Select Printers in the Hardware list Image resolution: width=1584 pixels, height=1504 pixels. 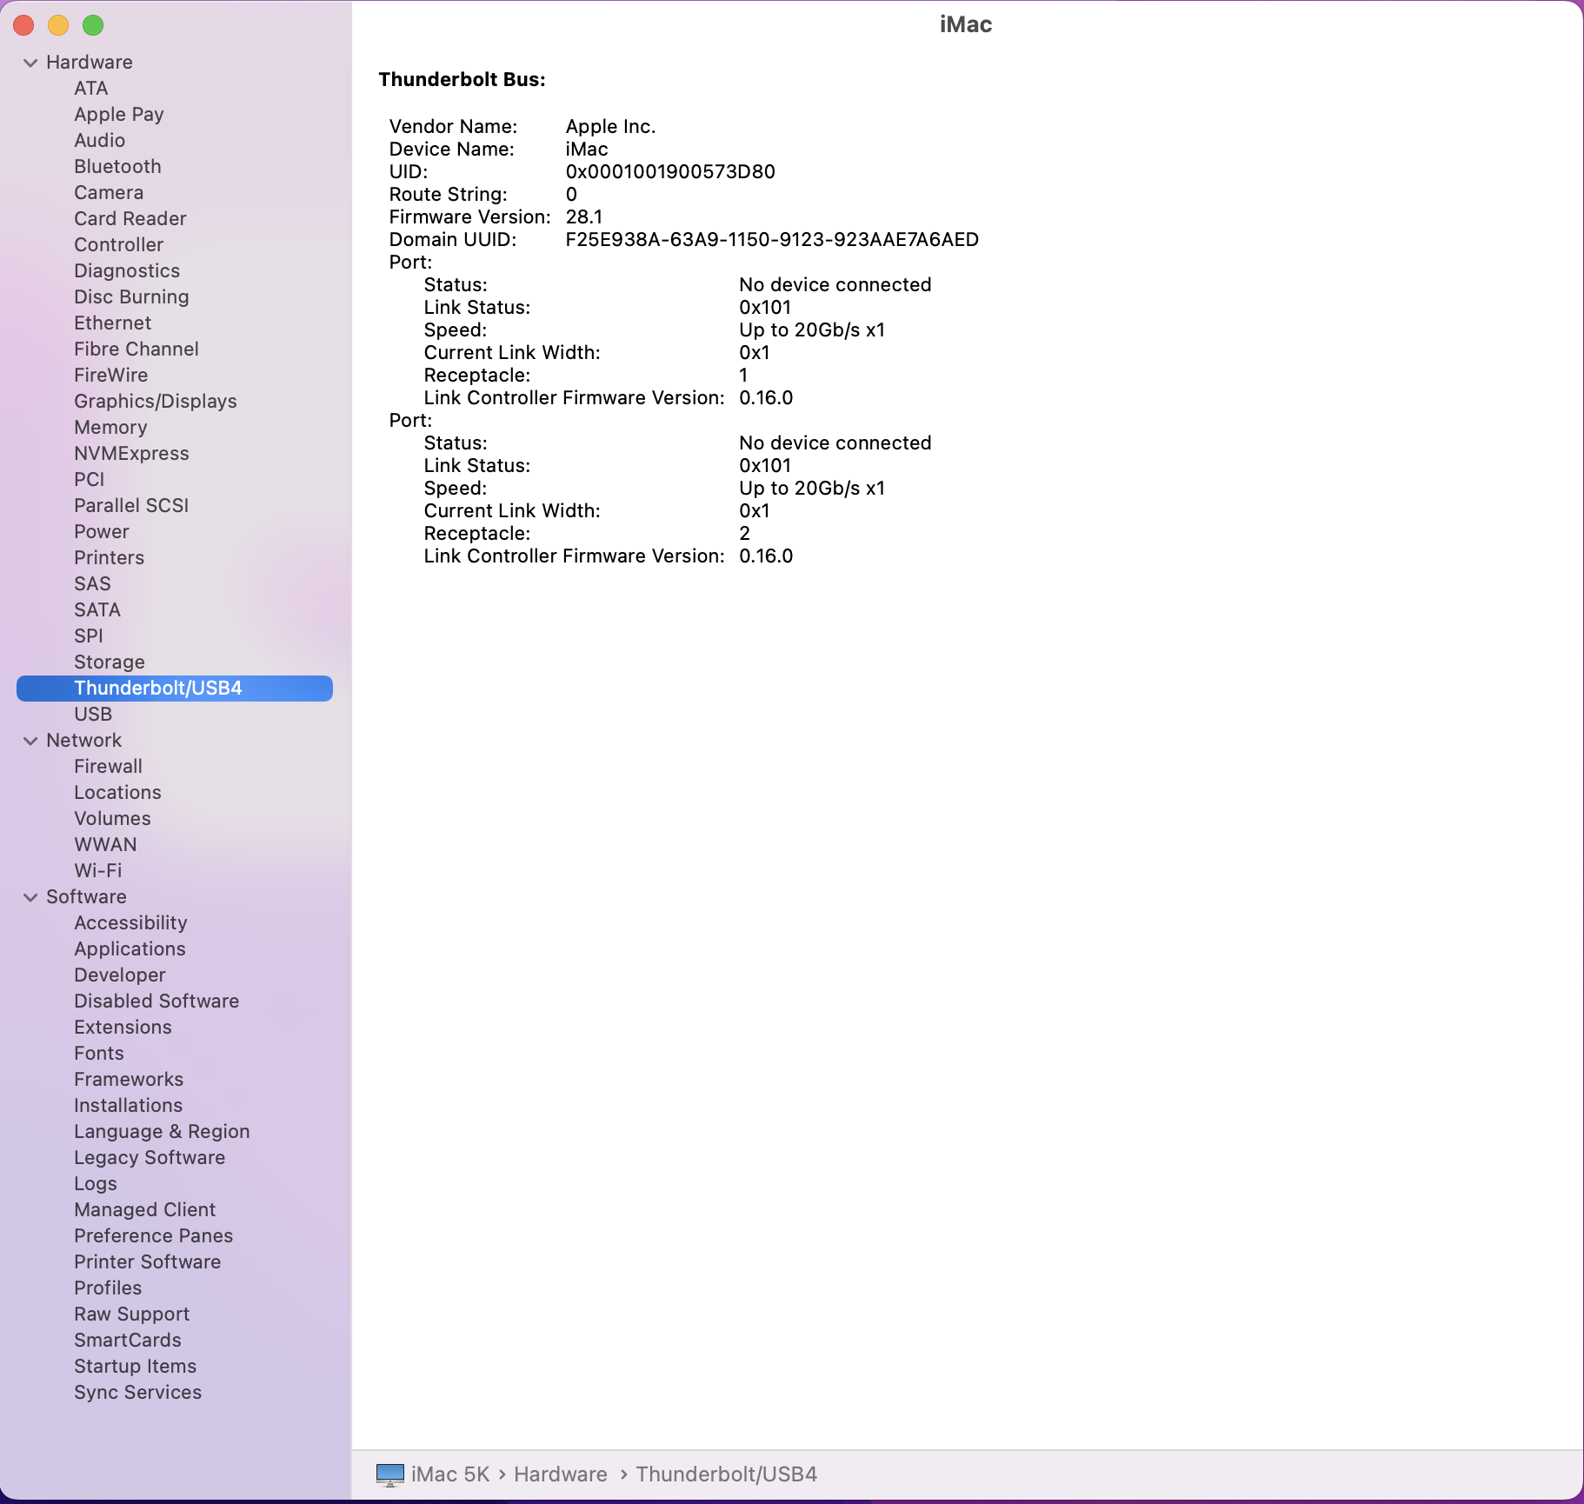(110, 558)
